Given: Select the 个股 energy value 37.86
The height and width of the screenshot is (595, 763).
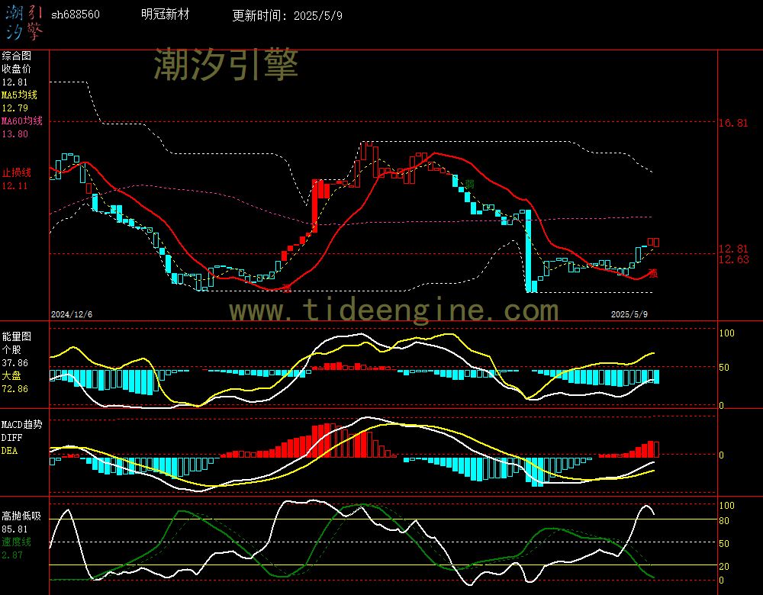Looking at the screenshot, I should pos(14,363).
